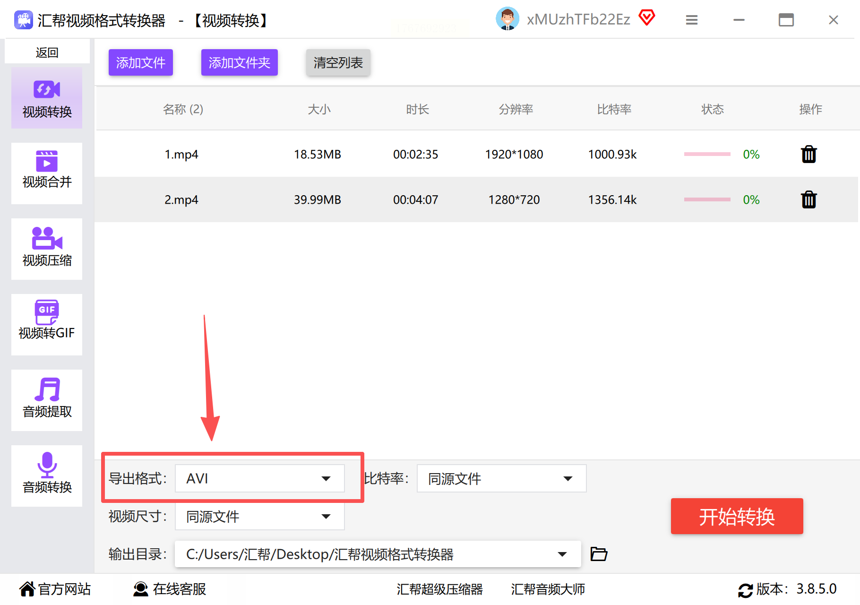Image resolution: width=860 pixels, height=605 pixels.
Task: Click duration 00:04:07
Action: [x=416, y=200]
